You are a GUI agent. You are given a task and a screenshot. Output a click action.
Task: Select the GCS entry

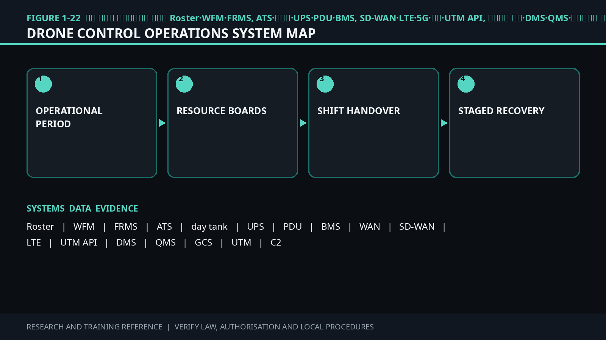(203, 243)
